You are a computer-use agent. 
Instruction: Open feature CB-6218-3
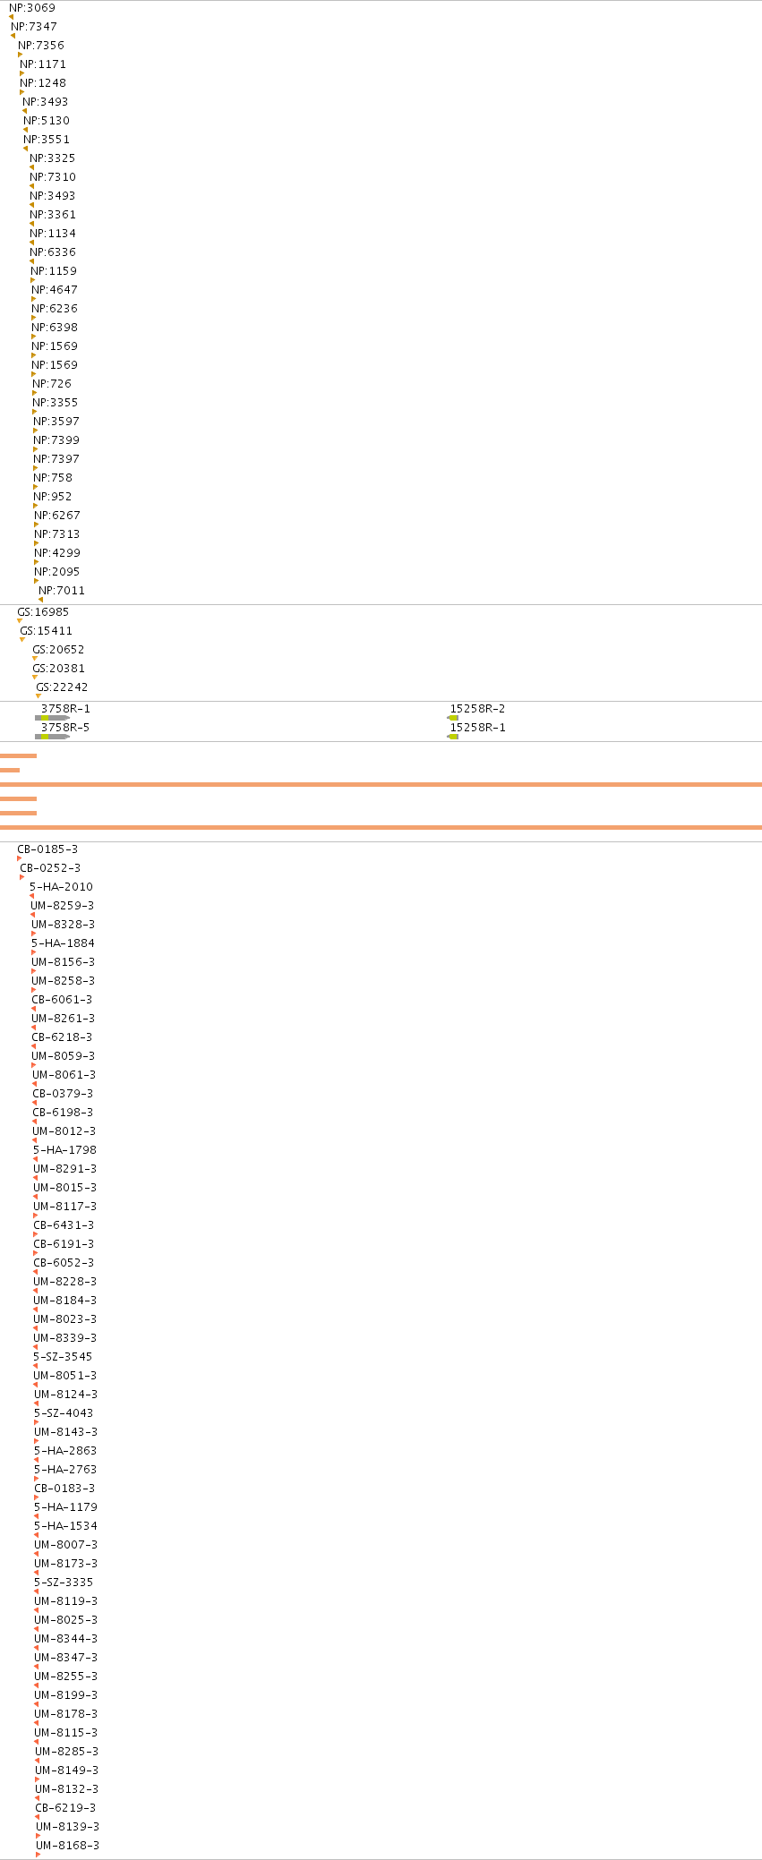(x=62, y=1037)
